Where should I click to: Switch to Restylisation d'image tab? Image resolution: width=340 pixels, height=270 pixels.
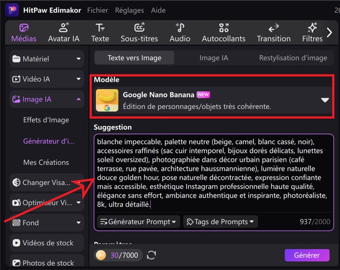coord(293,58)
